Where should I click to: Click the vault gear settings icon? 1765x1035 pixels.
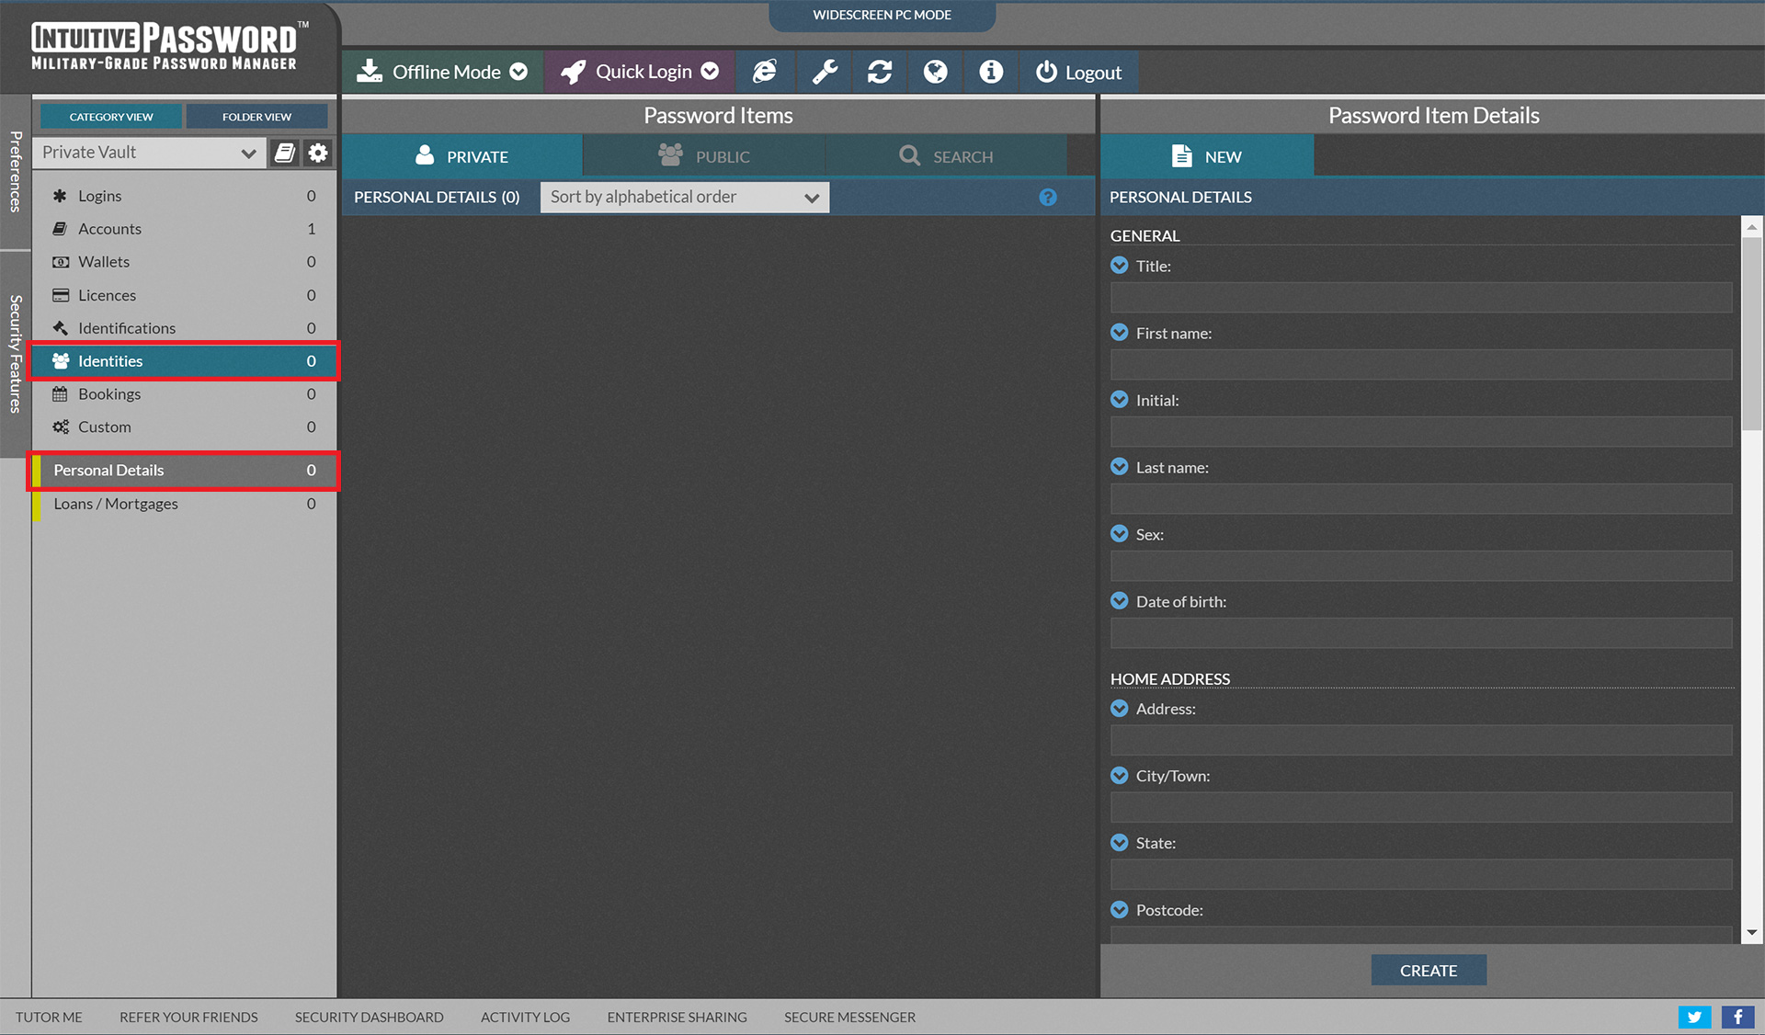[318, 153]
